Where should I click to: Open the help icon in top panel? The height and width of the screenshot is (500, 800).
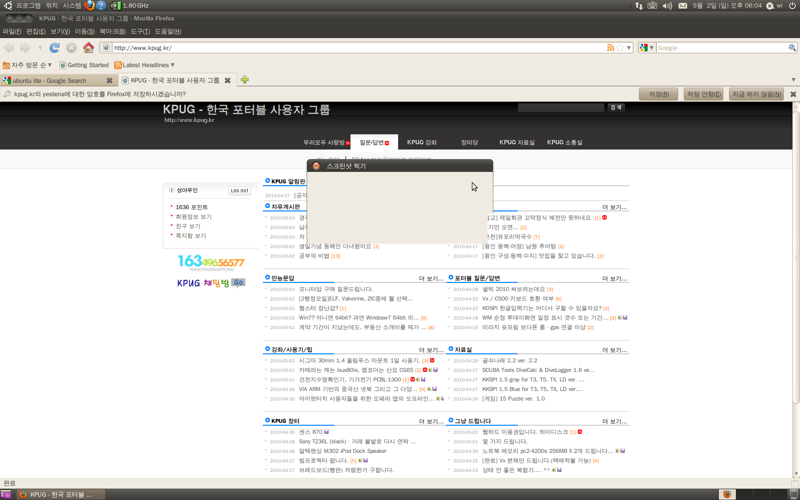click(101, 6)
